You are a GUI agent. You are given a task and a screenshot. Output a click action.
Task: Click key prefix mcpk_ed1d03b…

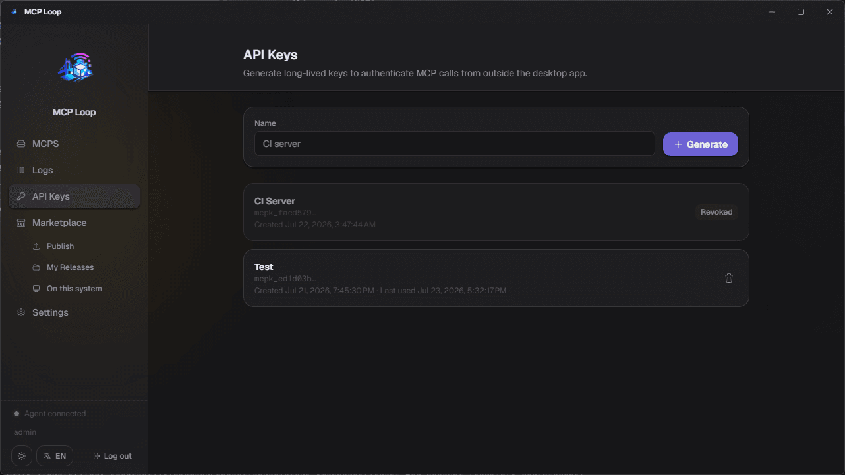tap(285, 279)
